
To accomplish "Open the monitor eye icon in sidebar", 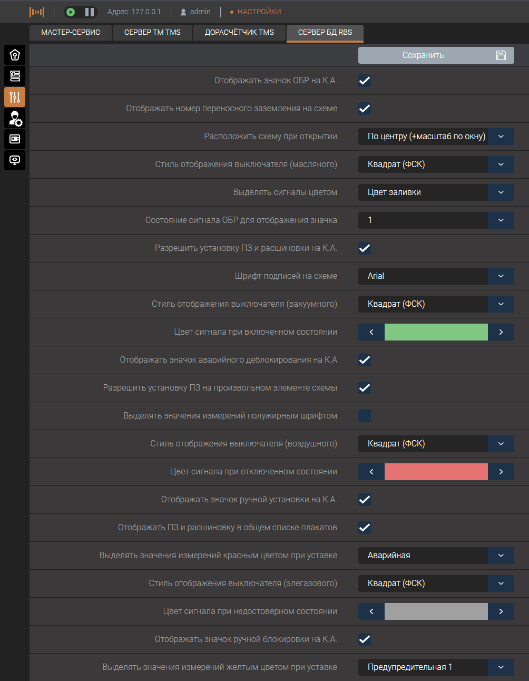I will point(15,160).
